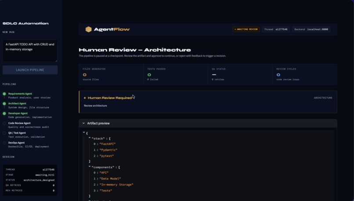Click the Tests Passed green ring value
The image size is (354, 201).
point(149,75)
